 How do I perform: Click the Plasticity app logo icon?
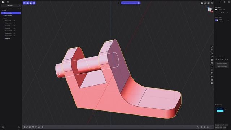click(x=3, y=2)
